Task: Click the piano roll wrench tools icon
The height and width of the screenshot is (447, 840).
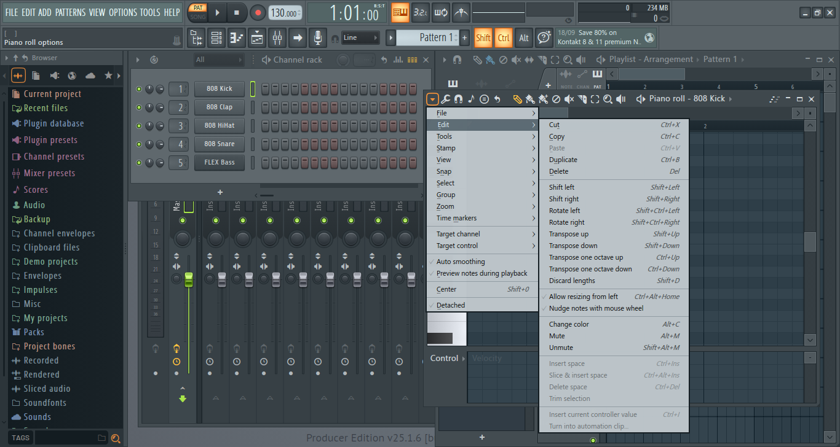Action: (446, 99)
